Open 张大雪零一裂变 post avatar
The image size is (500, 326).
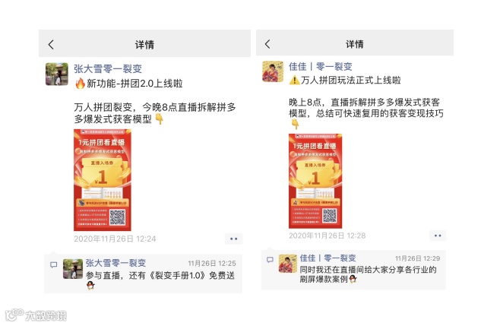(x=57, y=74)
